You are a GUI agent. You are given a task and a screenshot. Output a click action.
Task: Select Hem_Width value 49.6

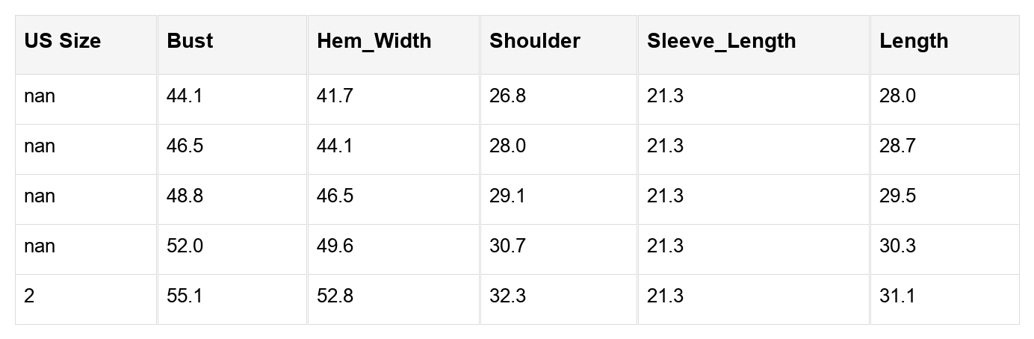click(335, 246)
